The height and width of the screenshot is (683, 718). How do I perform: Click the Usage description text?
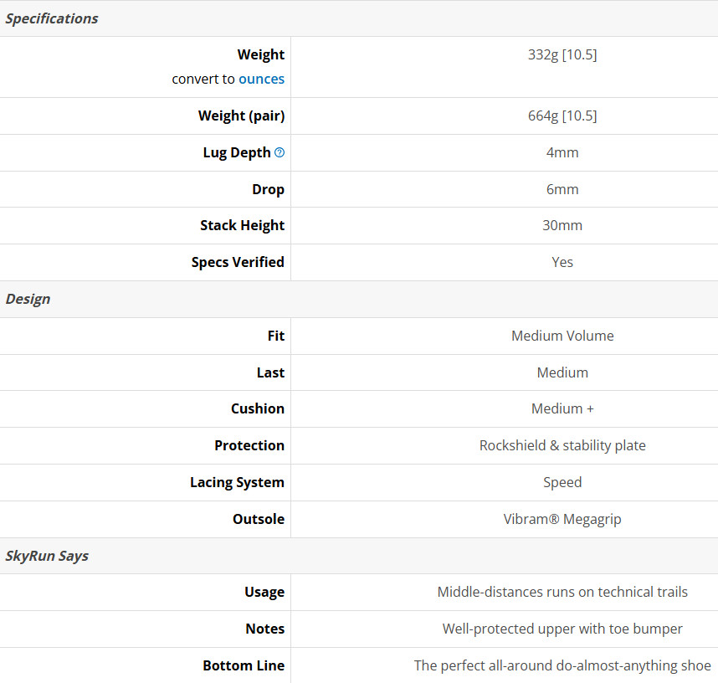tap(562, 592)
